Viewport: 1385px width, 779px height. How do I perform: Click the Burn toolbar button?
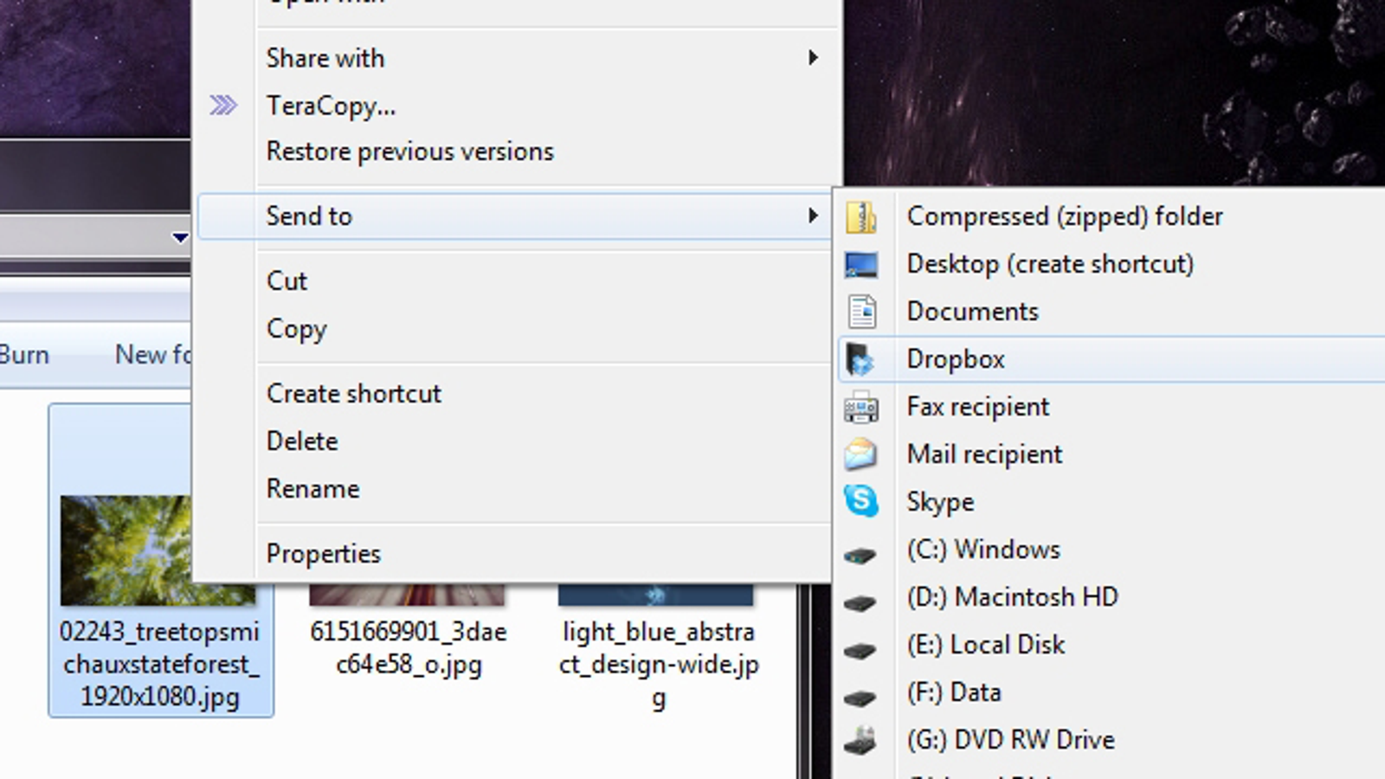pos(24,355)
